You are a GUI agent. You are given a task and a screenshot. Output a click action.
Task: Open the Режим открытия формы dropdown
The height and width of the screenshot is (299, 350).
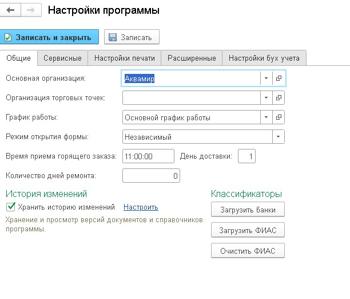coord(278,137)
